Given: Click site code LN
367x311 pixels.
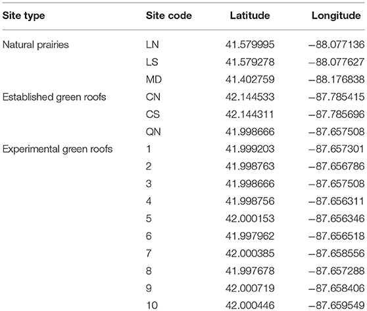Looking at the screenshot, I should click(152, 45).
